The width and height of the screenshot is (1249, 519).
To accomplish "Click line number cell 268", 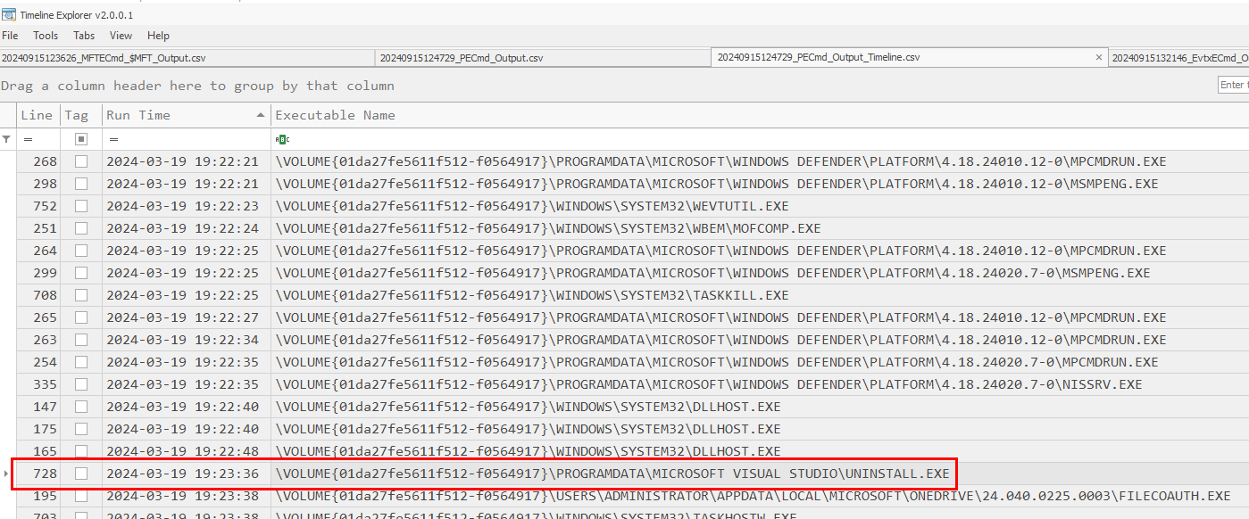I will click(38, 161).
